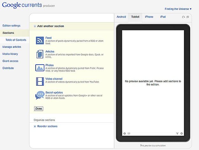Click the Video channel filmstrip icon

coord(40,82)
